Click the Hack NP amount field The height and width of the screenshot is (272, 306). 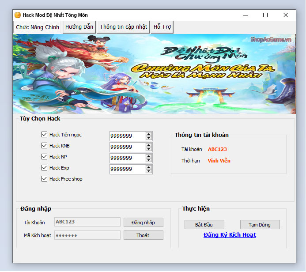pos(128,158)
